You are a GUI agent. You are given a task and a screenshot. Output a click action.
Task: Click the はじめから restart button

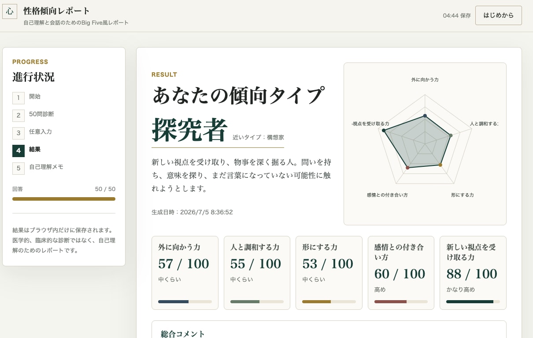[499, 15]
